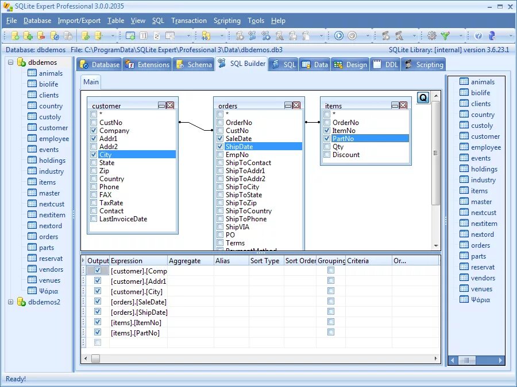
Task: Open the Transaction menu
Action: 189,21
